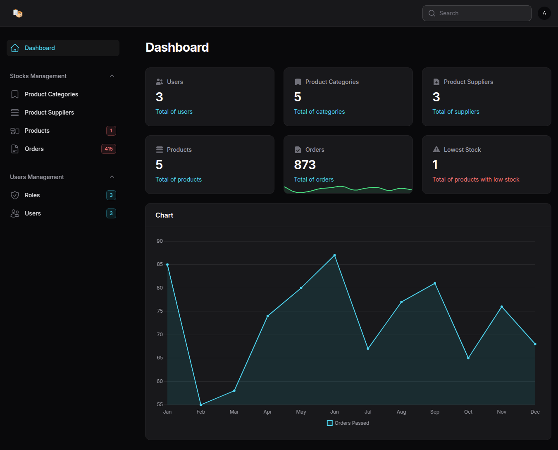Go to the Roles page
558x450 pixels.
coord(32,195)
